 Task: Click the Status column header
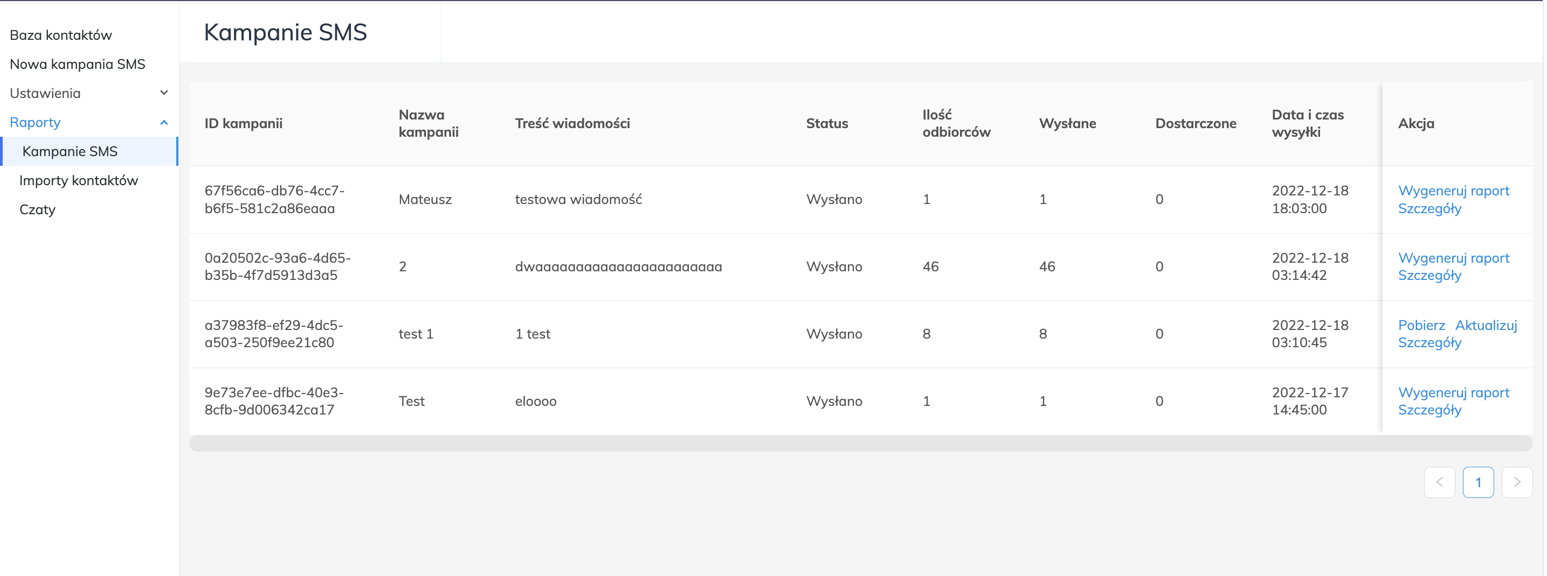tap(826, 124)
